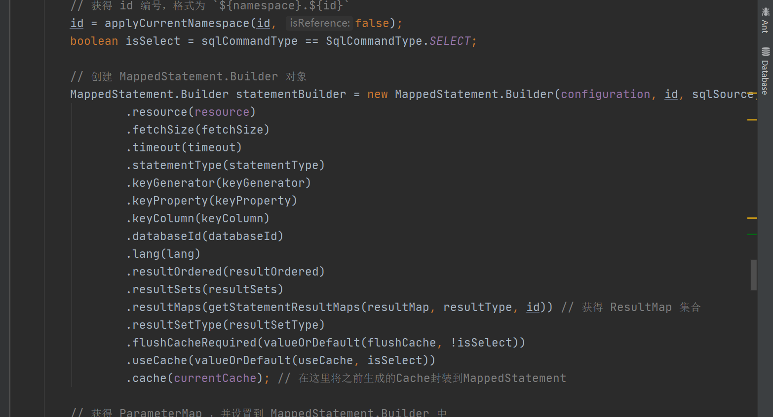The height and width of the screenshot is (417, 773).
Task: Jump to the green marker in error stripe
Action: 752,235
